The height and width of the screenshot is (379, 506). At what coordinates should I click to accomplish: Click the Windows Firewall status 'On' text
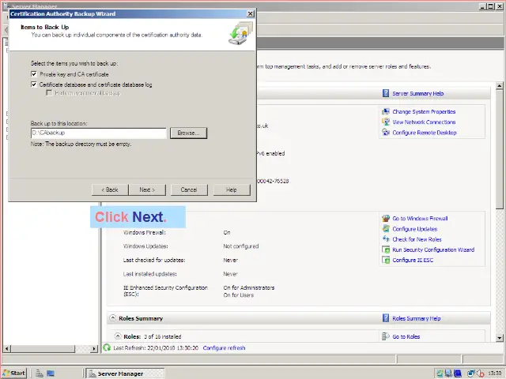pos(227,232)
